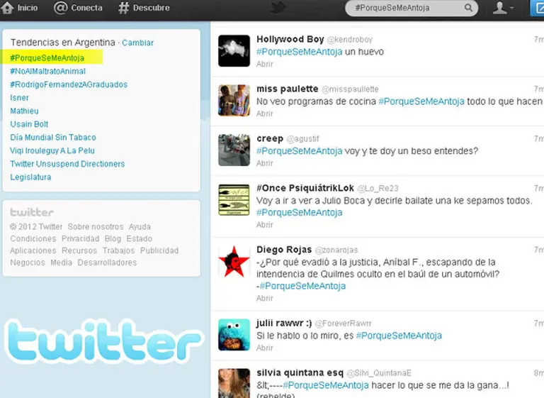Click Sobre nosotros footer link
Screen dimensions: 544x398
point(96,226)
